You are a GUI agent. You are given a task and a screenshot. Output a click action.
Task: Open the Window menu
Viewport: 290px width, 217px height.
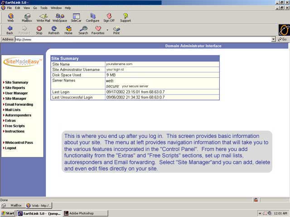coord(56,8)
